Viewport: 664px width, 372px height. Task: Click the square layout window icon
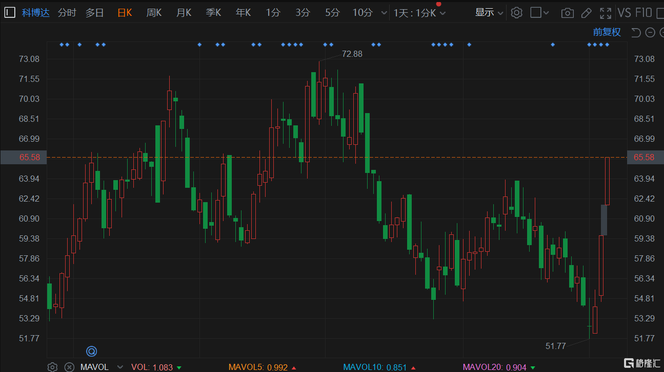click(535, 12)
